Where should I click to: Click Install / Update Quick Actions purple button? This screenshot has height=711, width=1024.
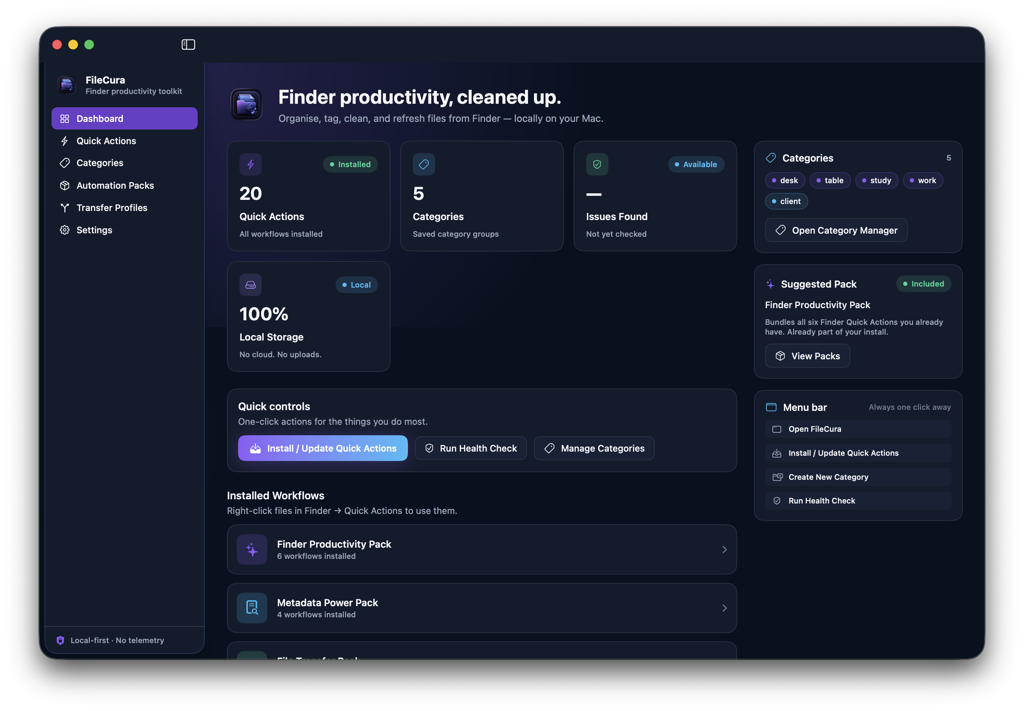pyautogui.click(x=323, y=448)
